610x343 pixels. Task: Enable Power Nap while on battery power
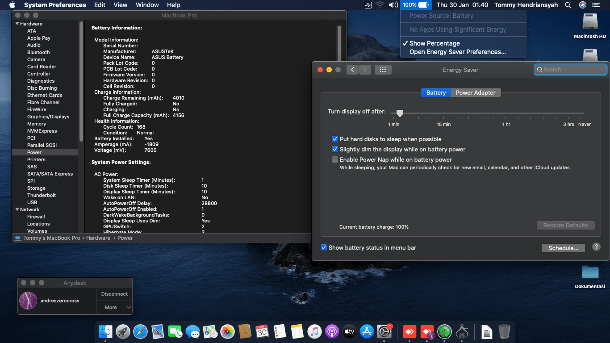335,159
